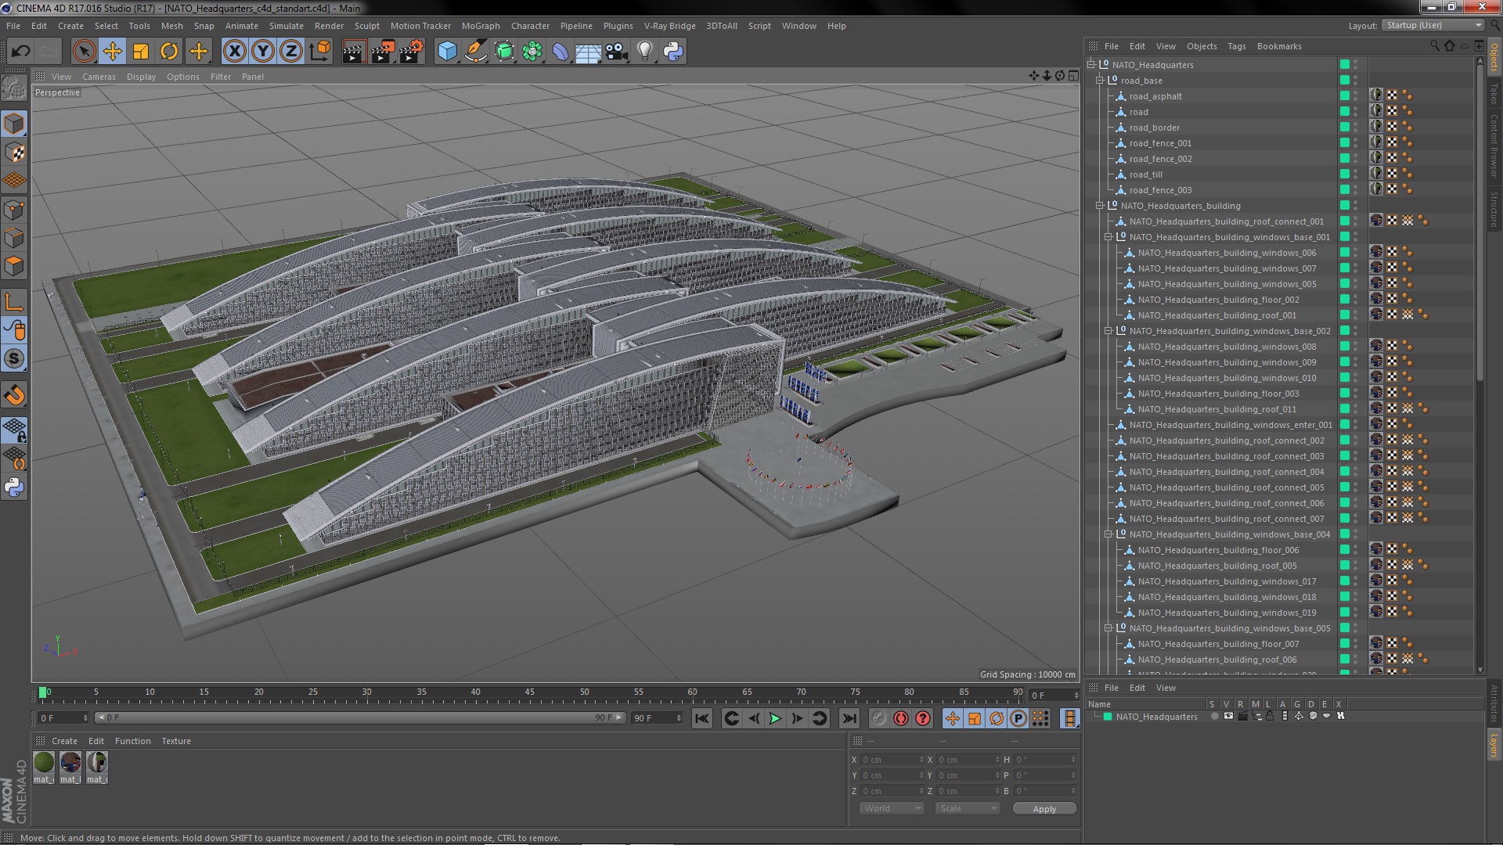The width and height of the screenshot is (1503, 845).
Task: Open the Takes side tab
Action: (1494, 93)
